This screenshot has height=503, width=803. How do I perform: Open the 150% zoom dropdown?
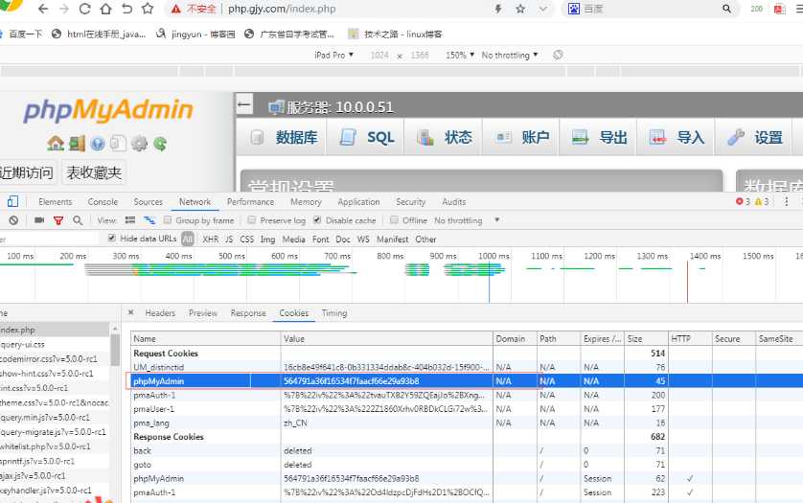pos(459,55)
